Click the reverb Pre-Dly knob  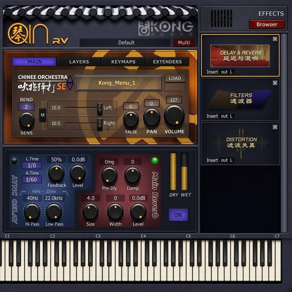109,175
